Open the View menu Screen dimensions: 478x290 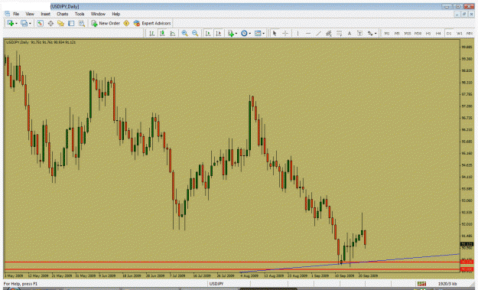tap(30, 14)
